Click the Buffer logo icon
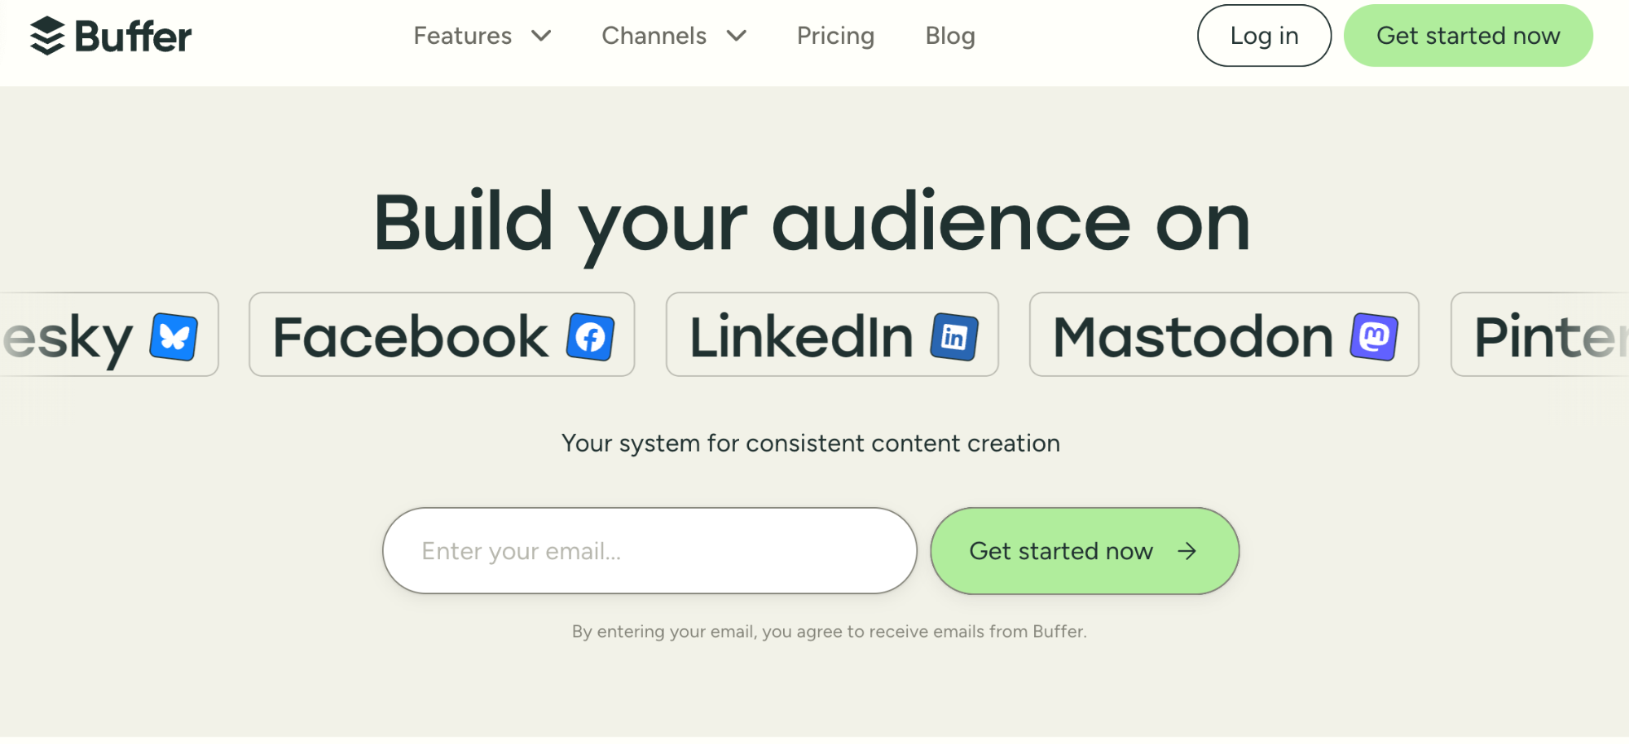The height and width of the screenshot is (744, 1629). point(47,36)
